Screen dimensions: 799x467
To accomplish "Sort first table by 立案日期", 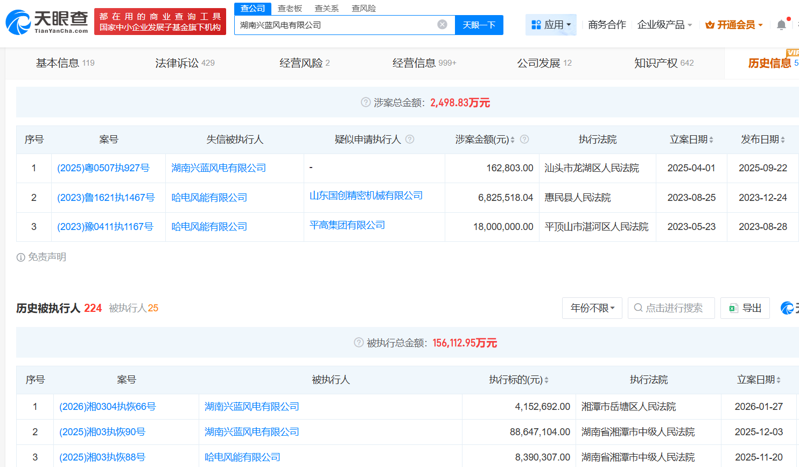I will pyautogui.click(x=711, y=140).
